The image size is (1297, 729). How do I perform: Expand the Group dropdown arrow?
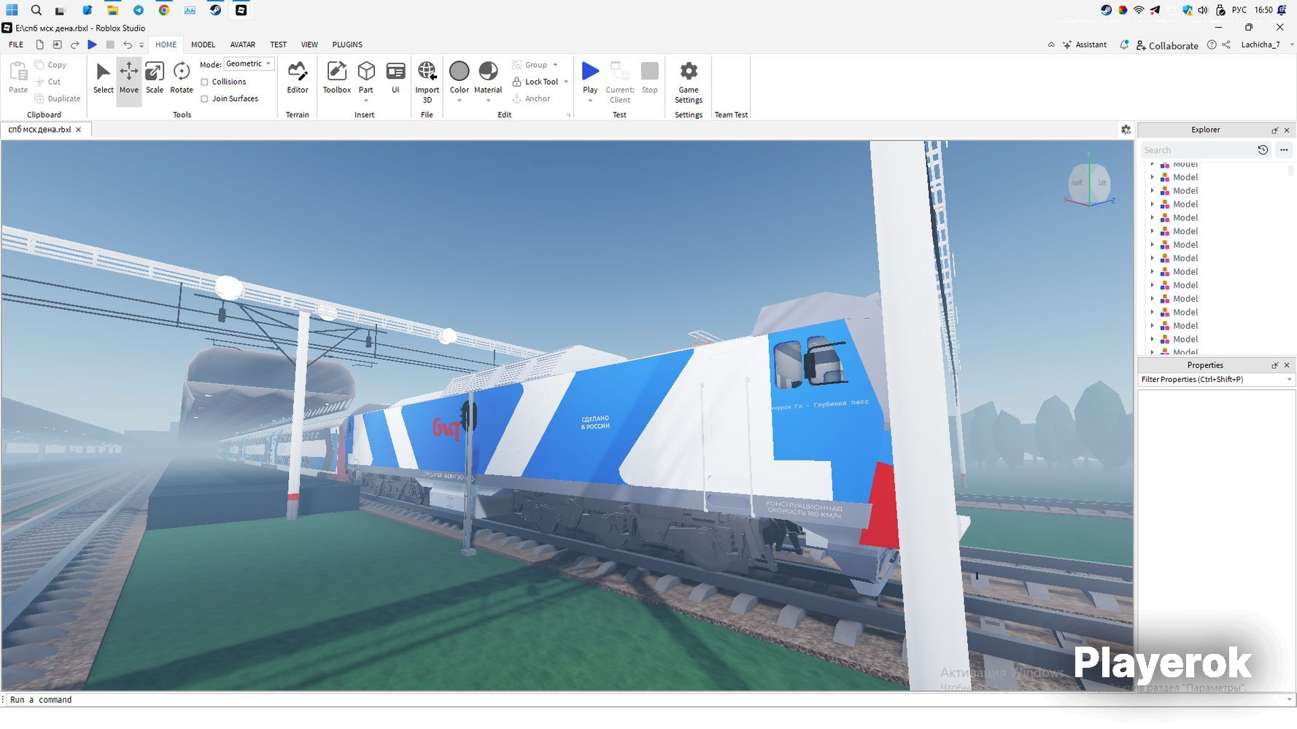coord(555,65)
